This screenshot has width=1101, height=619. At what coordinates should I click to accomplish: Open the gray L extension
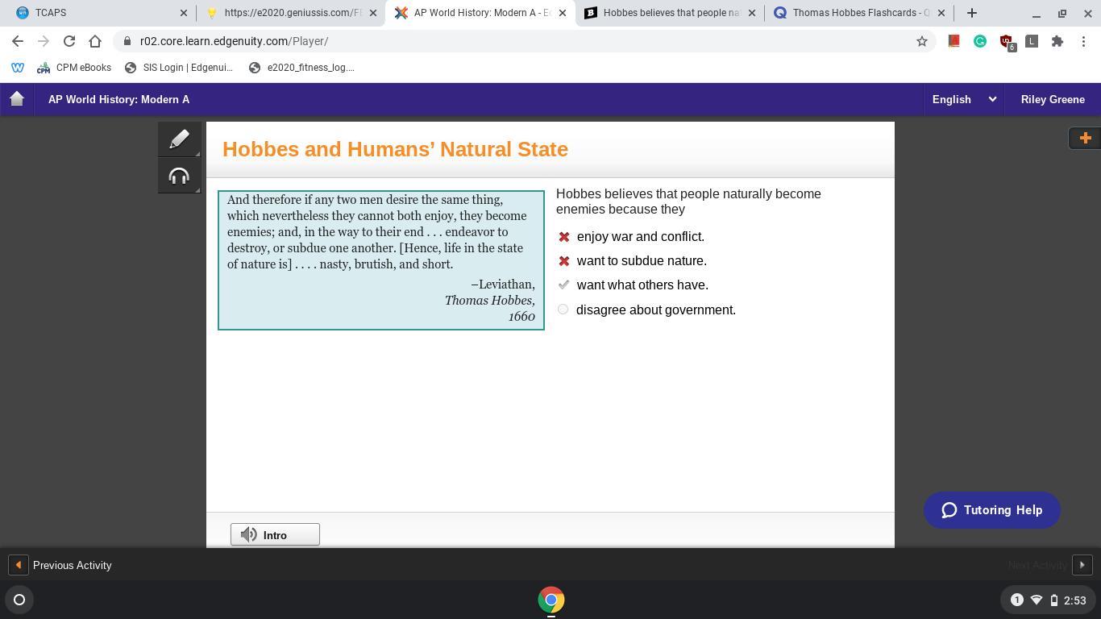point(1032,41)
